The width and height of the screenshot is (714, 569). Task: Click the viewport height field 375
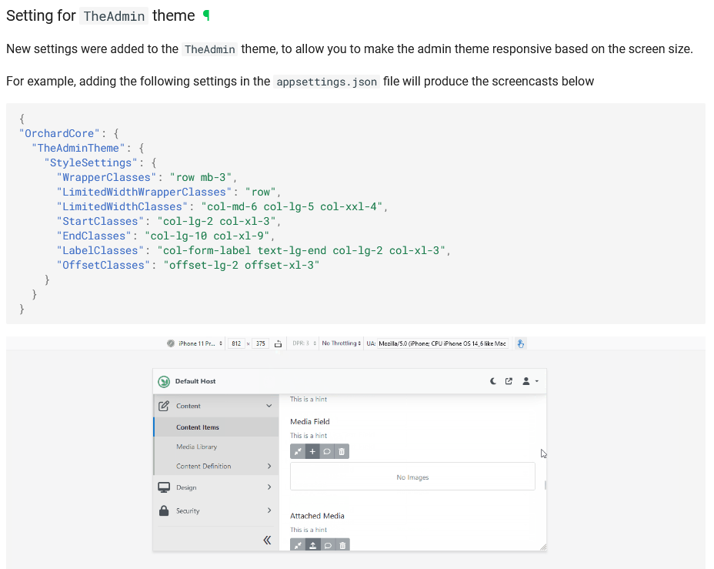click(261, 343)
